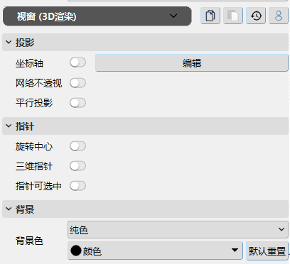Click the 编辑 button
This screenshot has width=290, height=264.
192,63
